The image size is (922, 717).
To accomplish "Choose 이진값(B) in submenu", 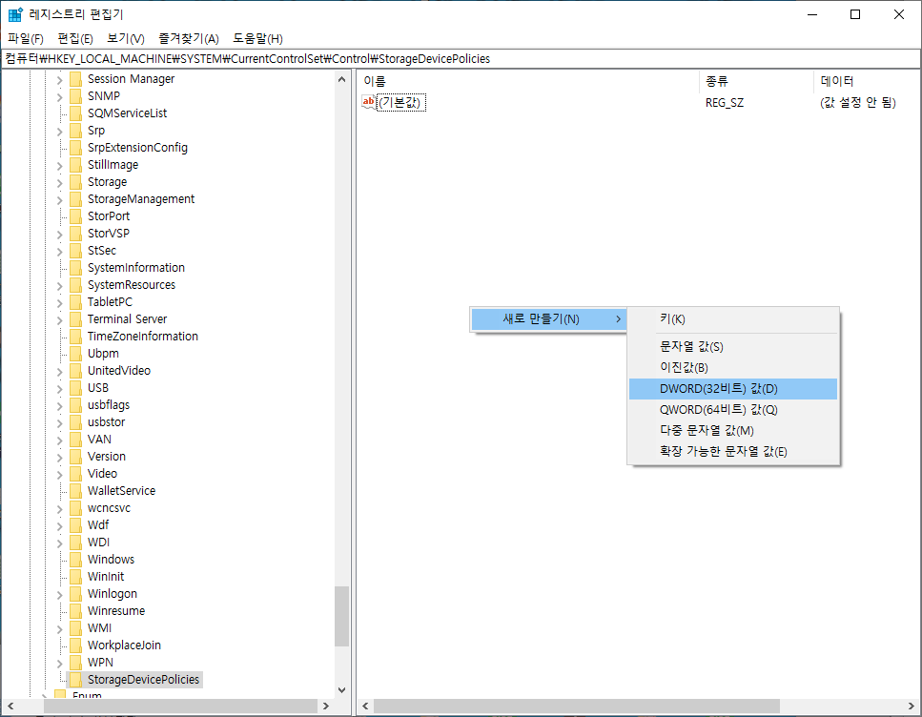I will [732, 368].
